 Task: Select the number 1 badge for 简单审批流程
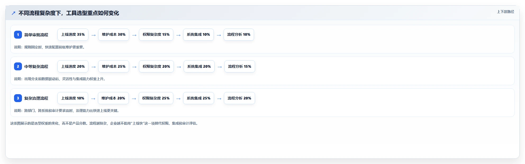(x=18, y=35)
